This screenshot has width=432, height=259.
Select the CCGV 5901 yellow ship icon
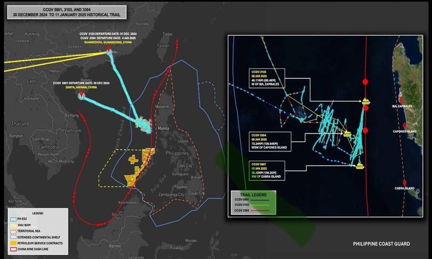360,166
